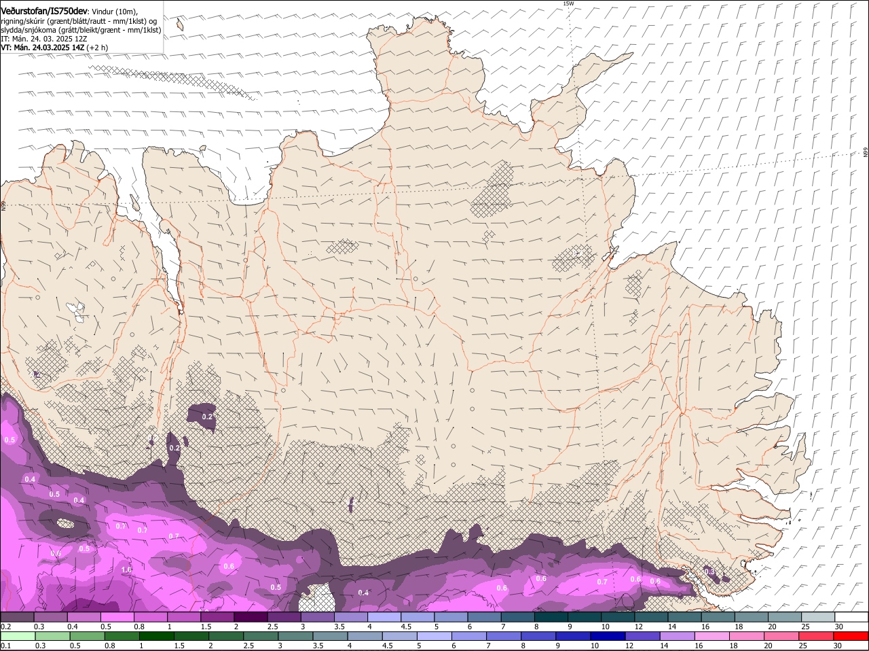
Task: Click the 1.0 precipitation value on the map
Action: [126, 569]
